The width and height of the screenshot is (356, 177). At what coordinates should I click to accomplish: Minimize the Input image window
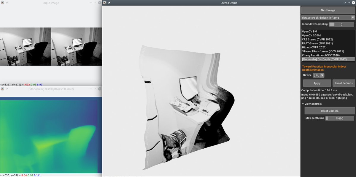(91, 3)
